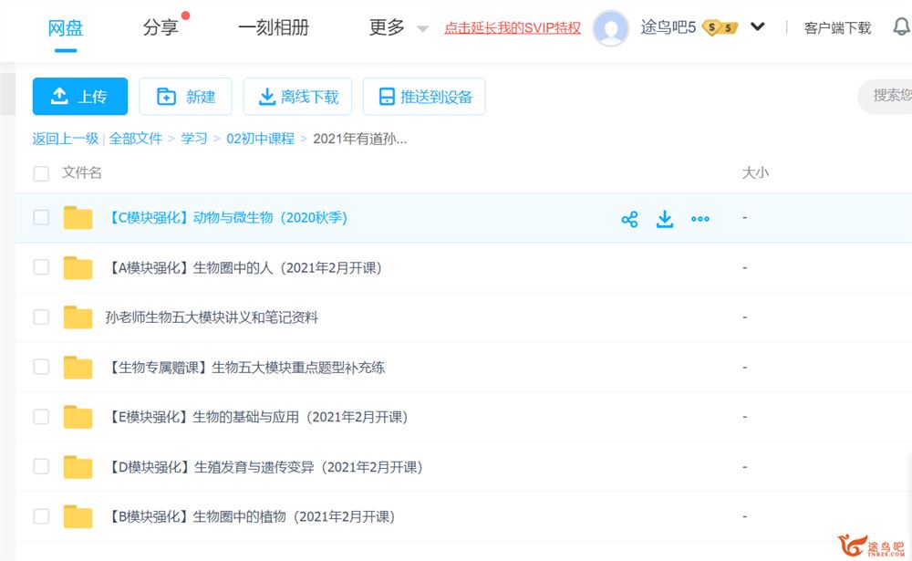
Task: Click folder icon of 【A模块强化】生物圈中的人
Action: [x=78, y=267]
